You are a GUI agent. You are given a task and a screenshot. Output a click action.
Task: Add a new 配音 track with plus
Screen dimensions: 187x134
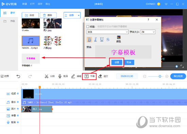(x=18, y=122)
